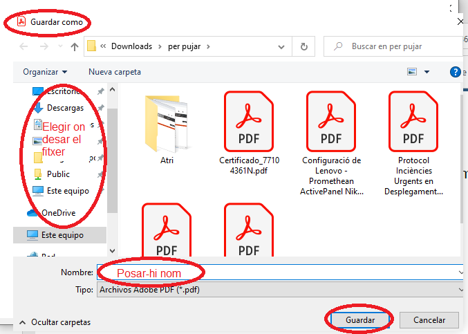Open the help question mark icon

point(455,72)
